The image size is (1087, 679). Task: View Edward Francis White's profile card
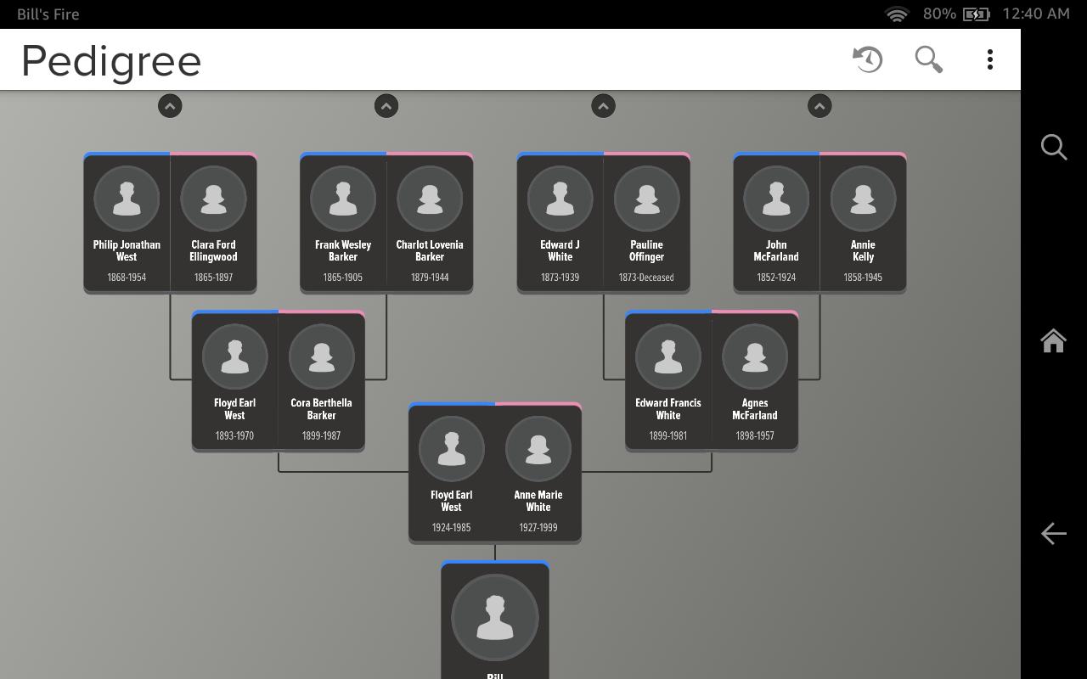(668, 382)
